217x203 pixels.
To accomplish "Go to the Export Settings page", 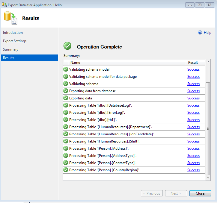I will tap(15, 41).
